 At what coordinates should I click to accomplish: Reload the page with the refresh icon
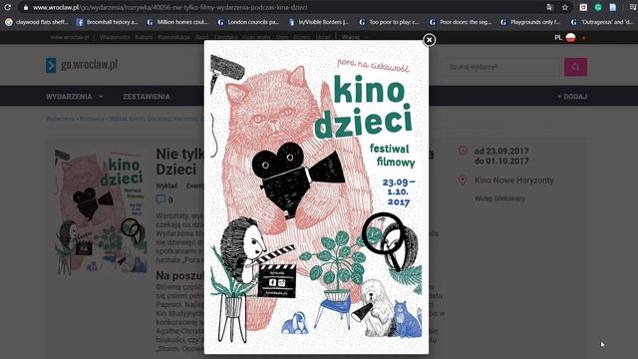[7, 7]
